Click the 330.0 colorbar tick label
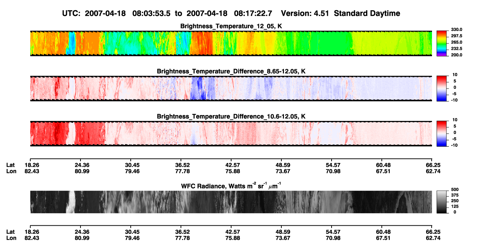Screen dimensions: 480x246 [456, 30]
